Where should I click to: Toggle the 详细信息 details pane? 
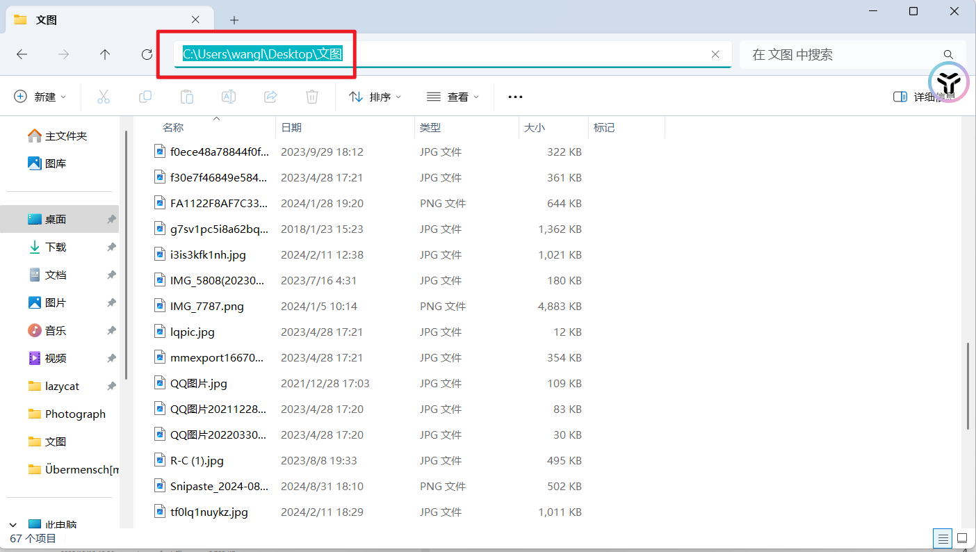coord(924,97)
